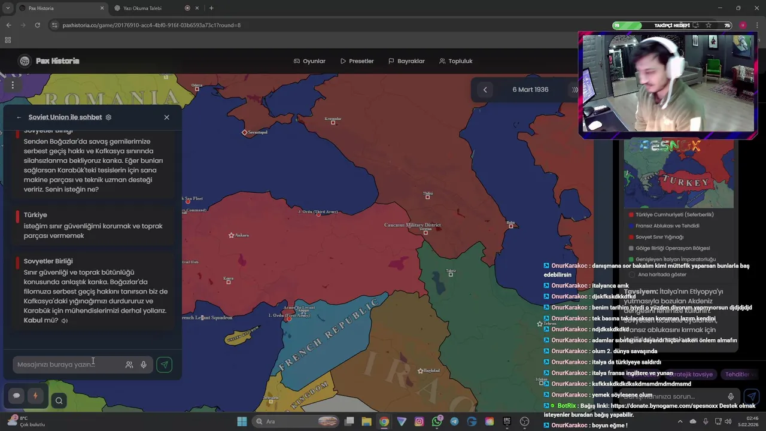Open the Soviet Union chat settings gear
This screenshot has width=766, height=431.
click(x=108, y=117)
